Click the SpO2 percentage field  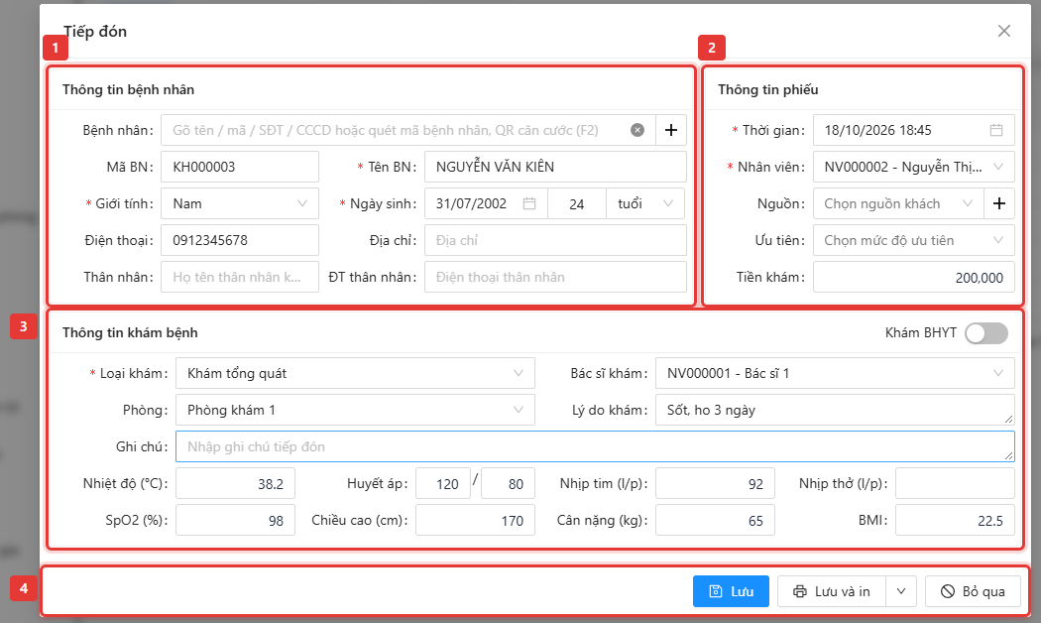click(235, 520)
